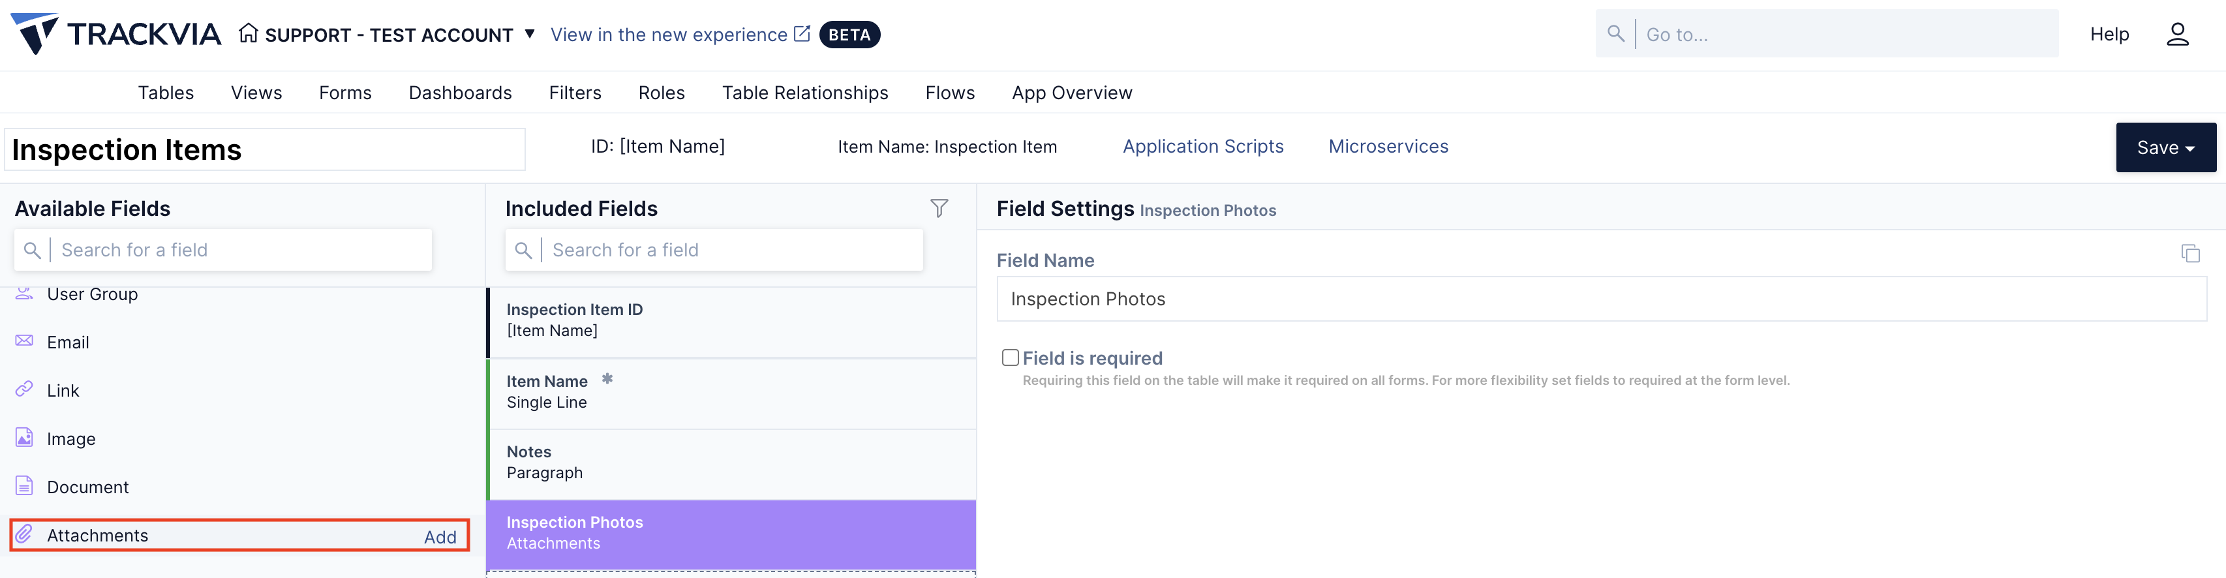2226x578 pixels.
Task: Click the Image field icon
Action: click(24, 437)
